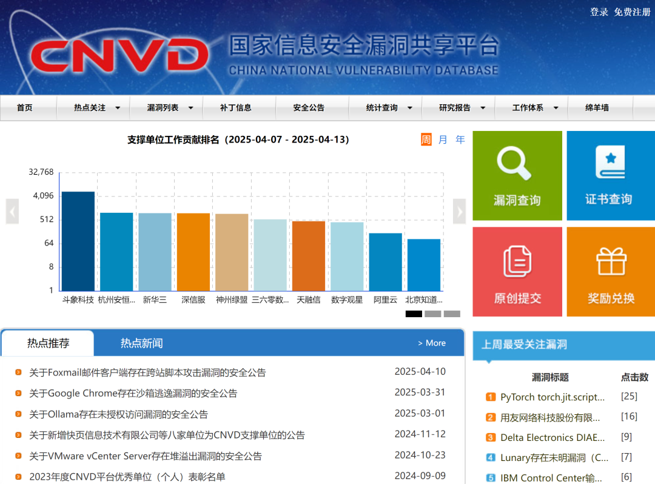
Task: Switch chart to 月 monthly view
Action: [444, 139]
